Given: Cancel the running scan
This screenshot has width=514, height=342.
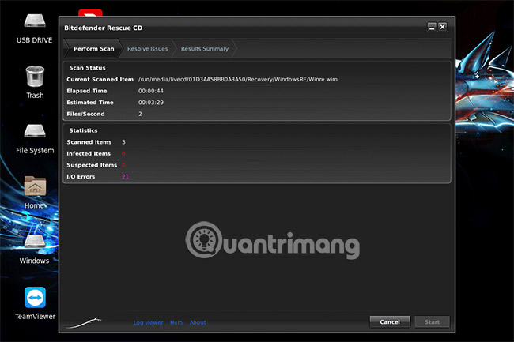Looking at the screenshot, I should [x=390, y=322].
